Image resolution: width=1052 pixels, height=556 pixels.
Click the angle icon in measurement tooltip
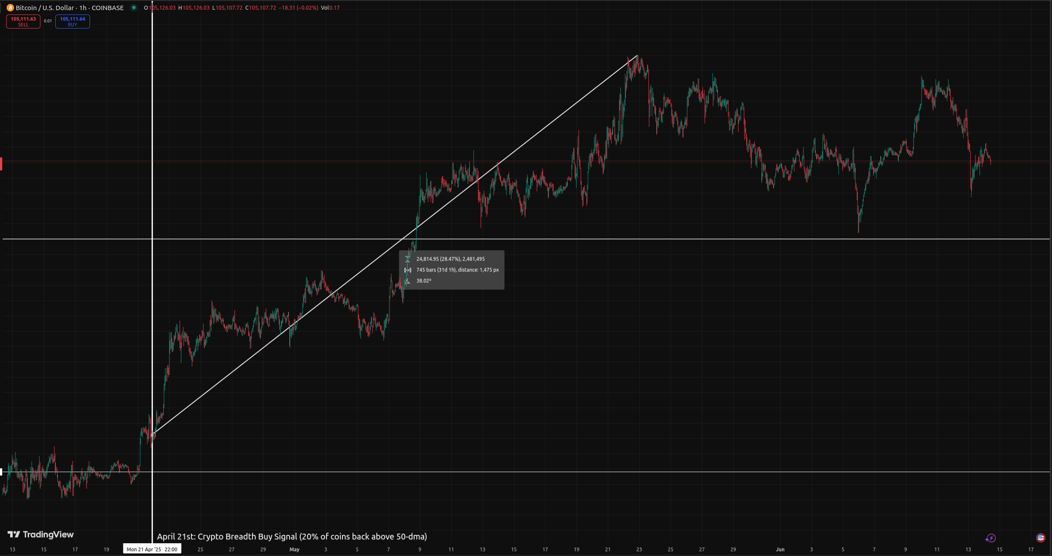[407, 281]
